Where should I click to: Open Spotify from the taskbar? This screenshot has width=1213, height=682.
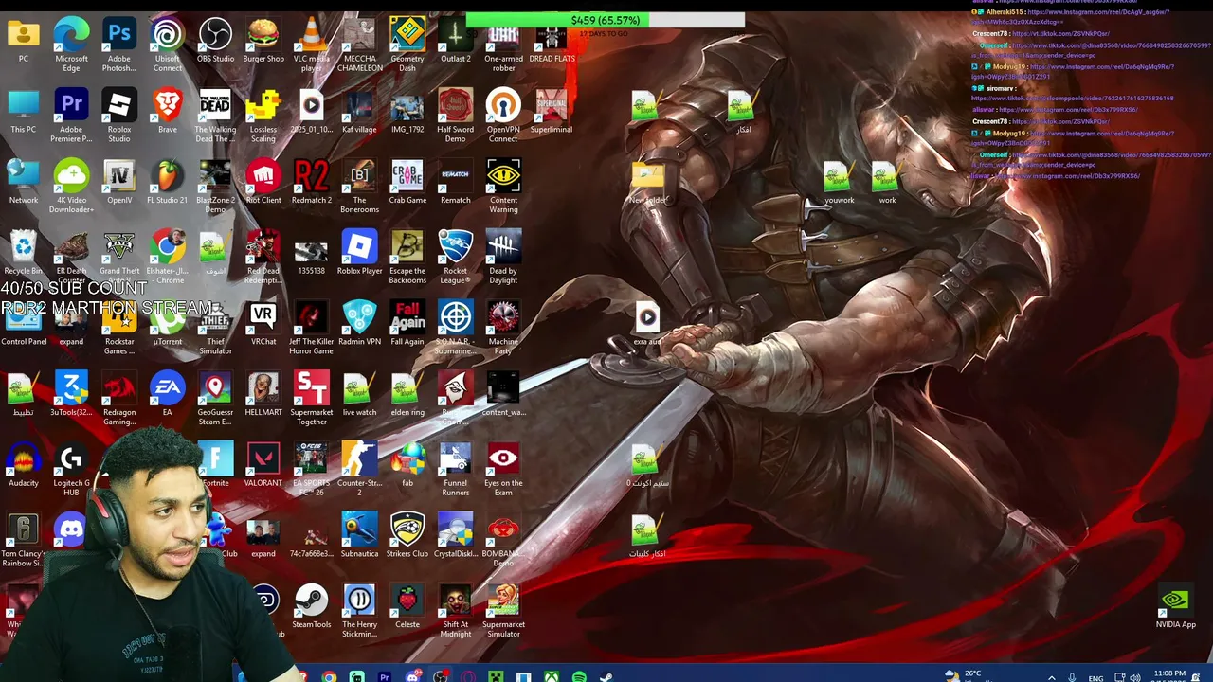pyautogui.click(x=579, y=676)
